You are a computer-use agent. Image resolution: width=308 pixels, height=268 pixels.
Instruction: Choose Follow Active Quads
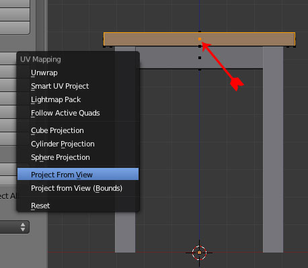point(78,113)
